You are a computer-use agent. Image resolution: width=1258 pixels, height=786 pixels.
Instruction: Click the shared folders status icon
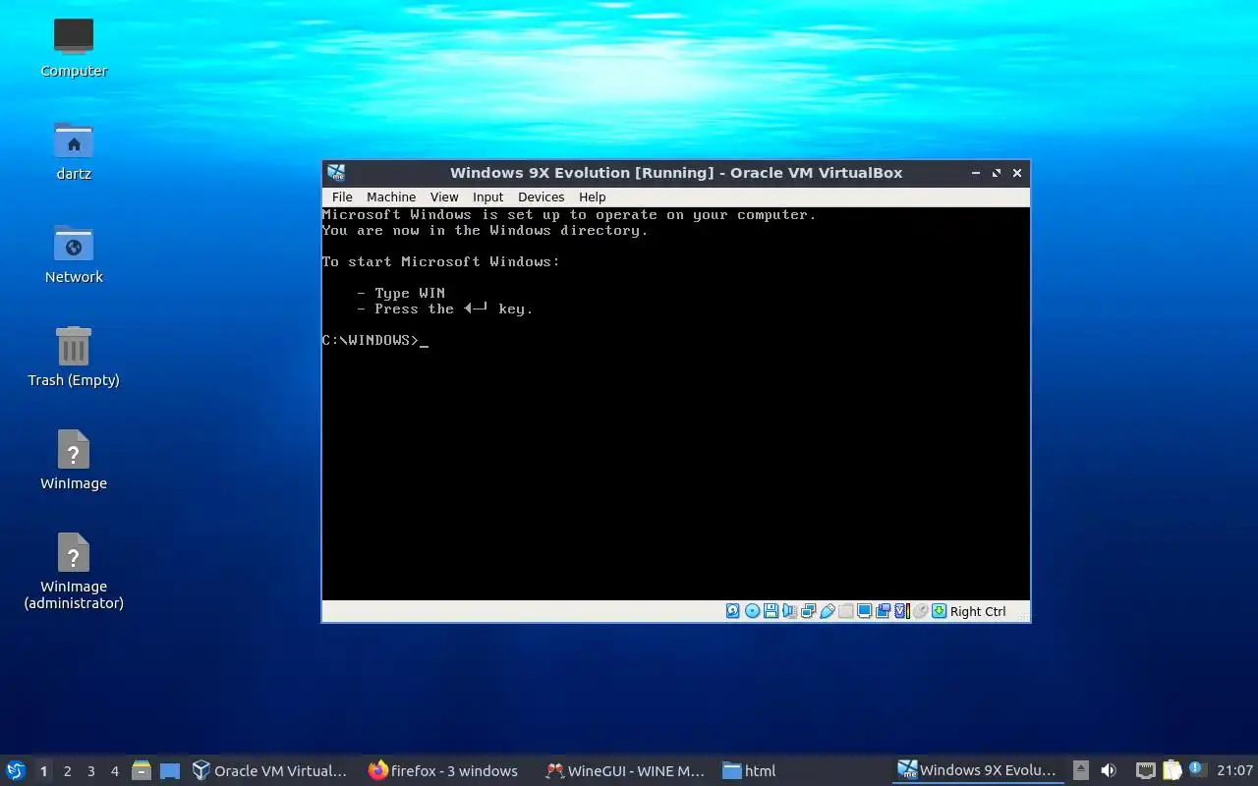845,611
